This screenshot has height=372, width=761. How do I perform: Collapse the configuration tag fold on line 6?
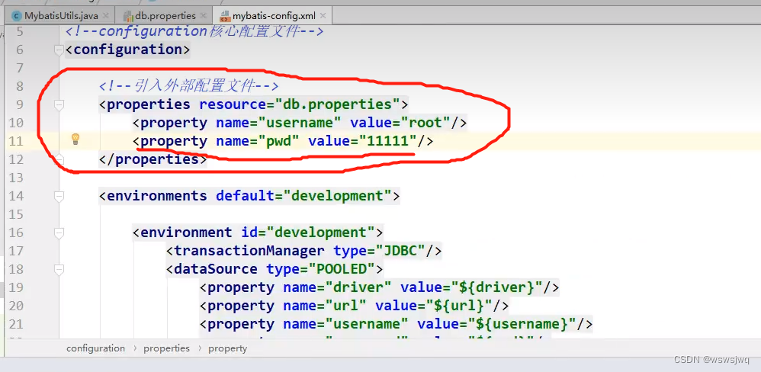[x=59, y=49]
